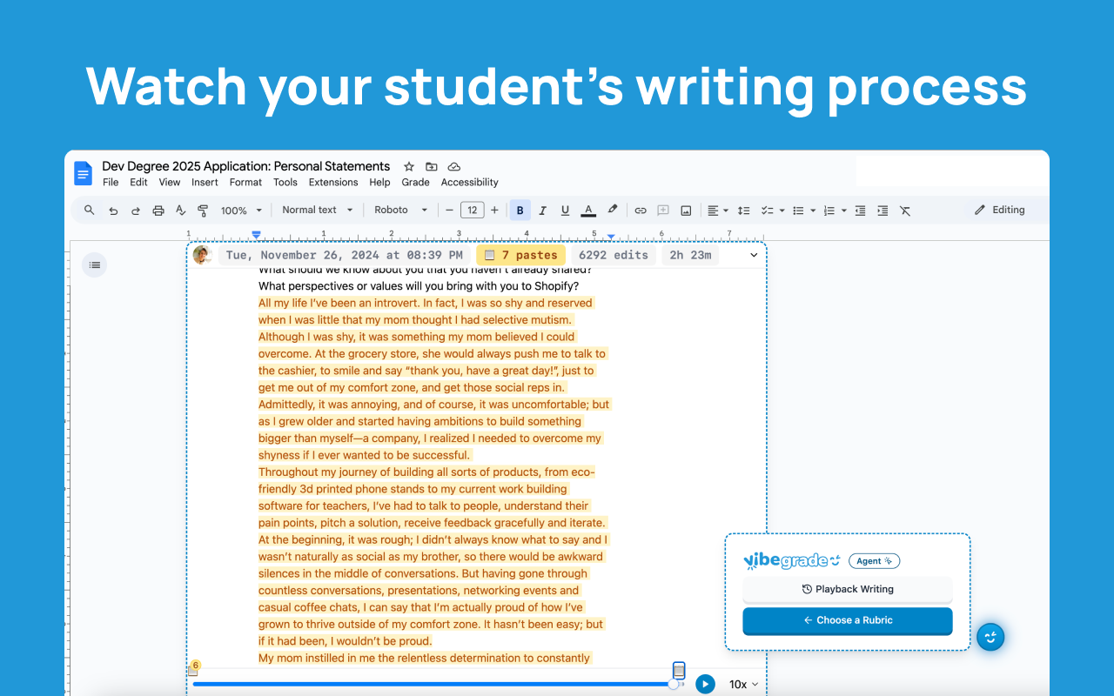This screenshot has width=1114, height=696.
Task: Play the writing playback
Action: 705,685
